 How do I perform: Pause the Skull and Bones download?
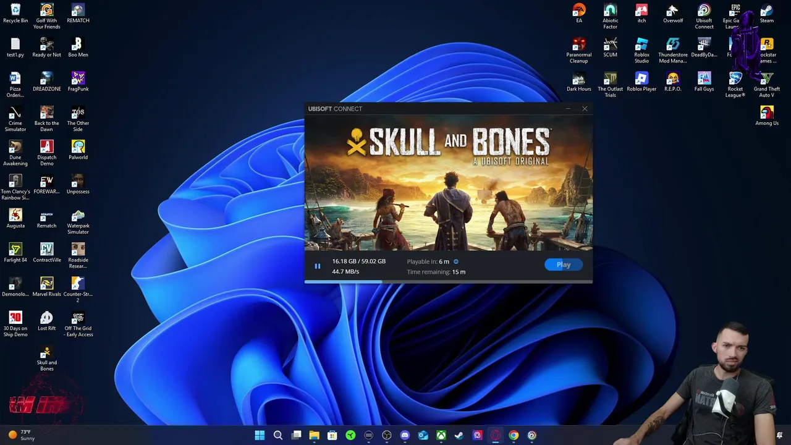[318, 266]
